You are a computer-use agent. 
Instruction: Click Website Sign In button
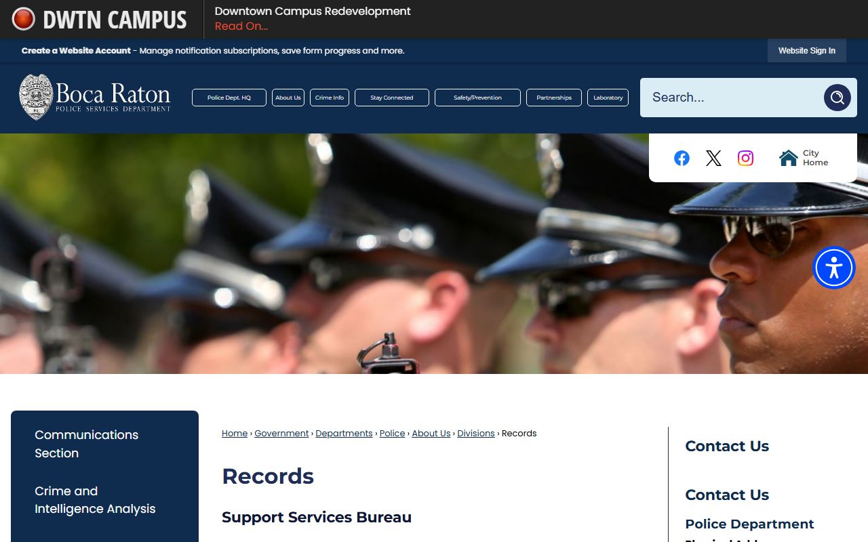(807, 51)
